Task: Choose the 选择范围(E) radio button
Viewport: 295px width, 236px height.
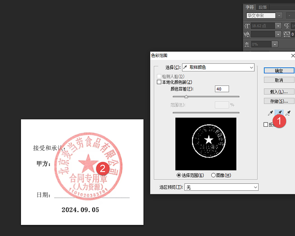Action: pyautogui.click(x=179, y=175)
